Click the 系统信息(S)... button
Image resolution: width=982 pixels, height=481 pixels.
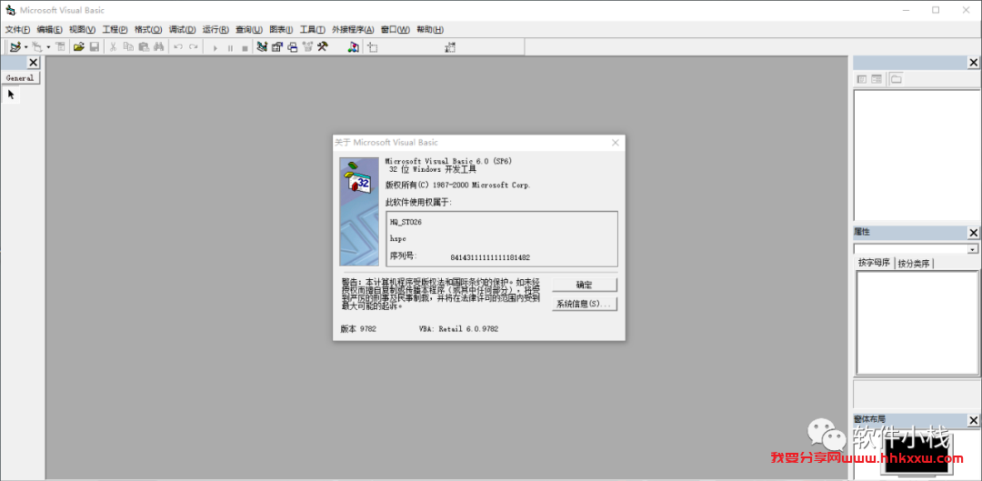click(585, 304)
